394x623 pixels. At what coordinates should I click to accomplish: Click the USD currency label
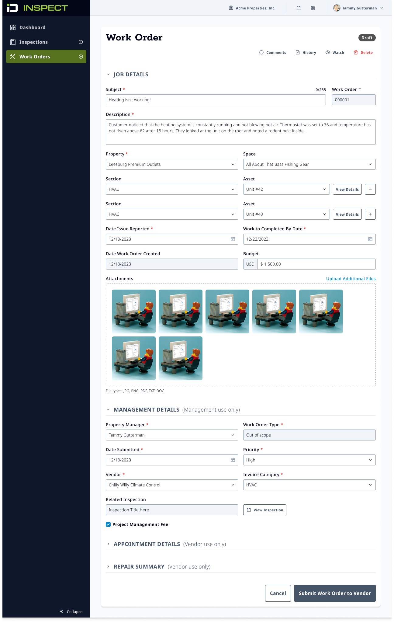250,264
